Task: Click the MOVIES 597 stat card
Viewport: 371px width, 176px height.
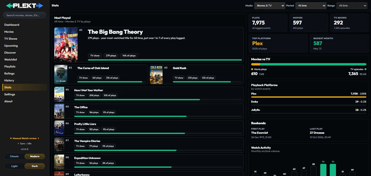Action: (x=309, y=23)
